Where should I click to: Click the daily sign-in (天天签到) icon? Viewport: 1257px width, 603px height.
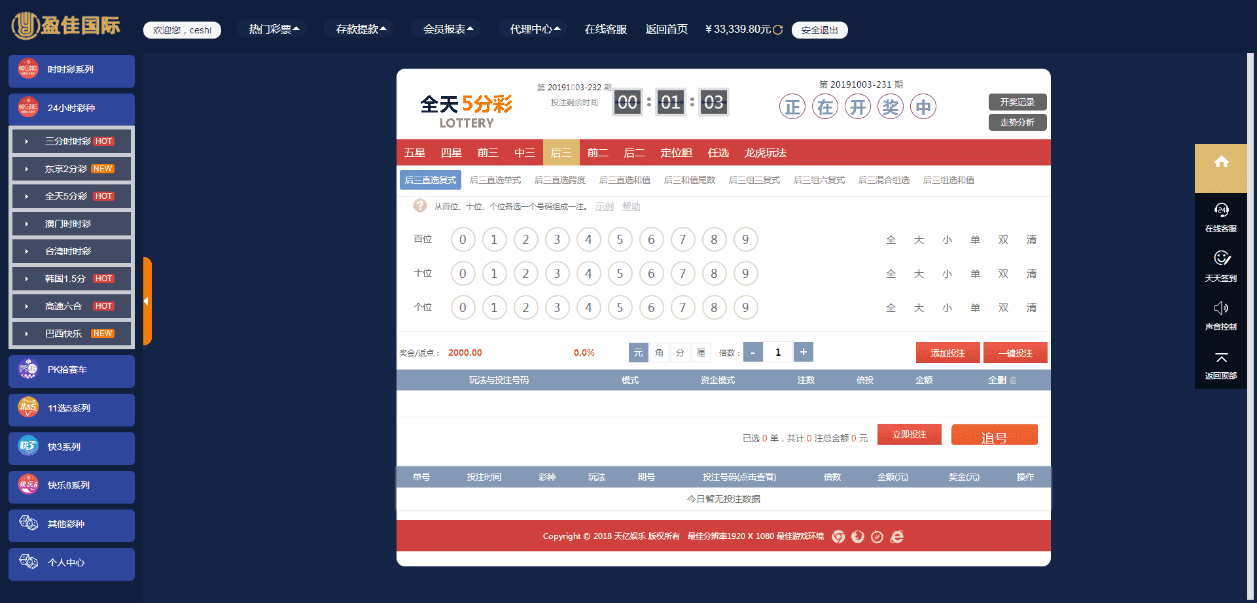1221,258
